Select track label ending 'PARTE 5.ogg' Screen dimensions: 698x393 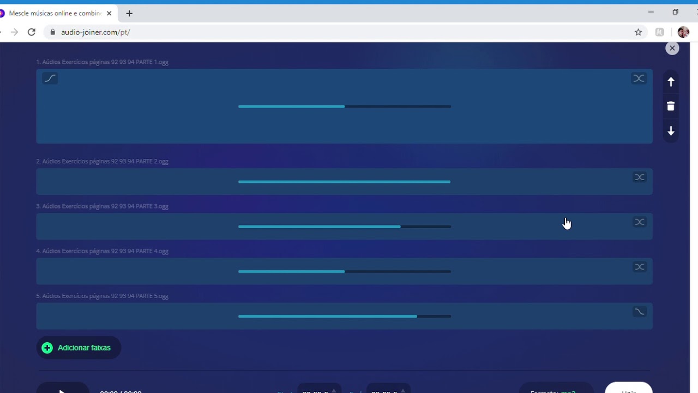103,296
